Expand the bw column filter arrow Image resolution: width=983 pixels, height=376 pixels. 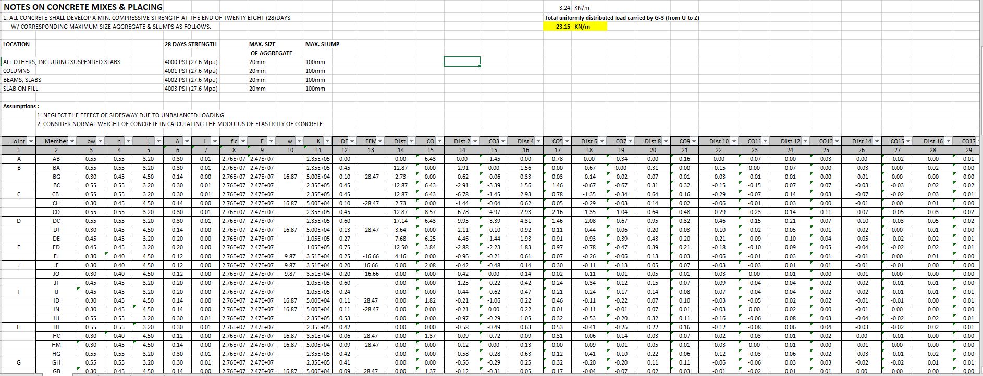click(x=100, y=141)
